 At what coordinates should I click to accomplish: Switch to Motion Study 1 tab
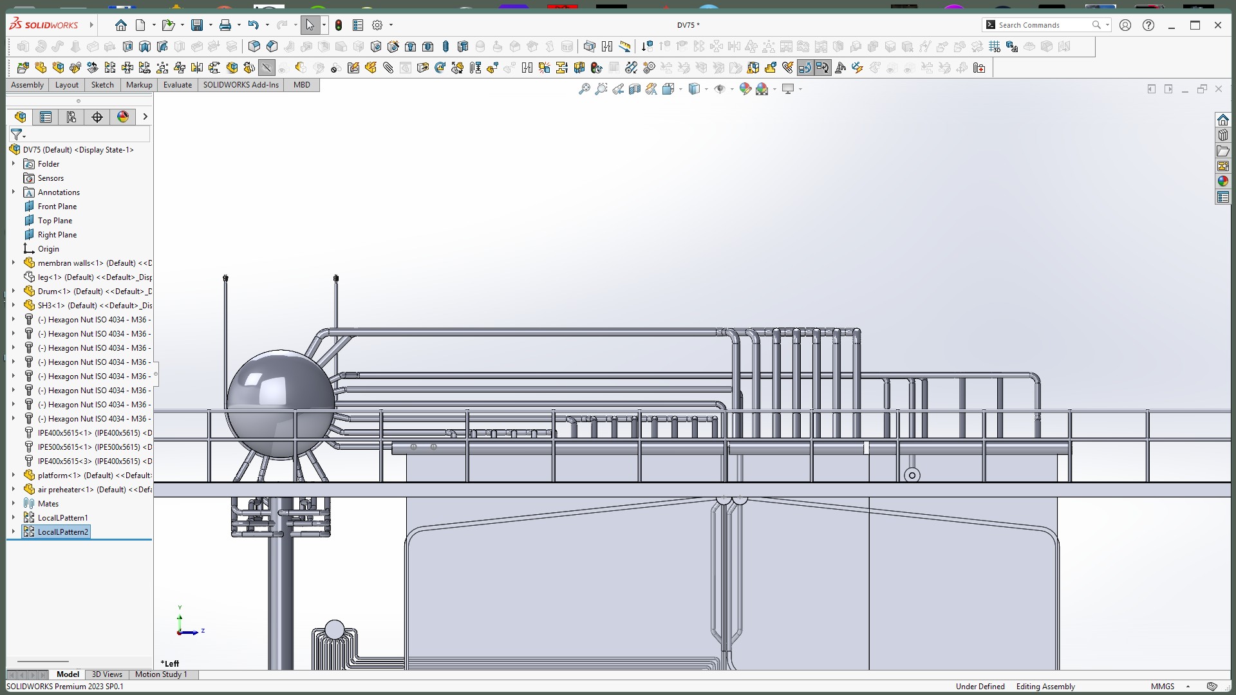[161, 674]
